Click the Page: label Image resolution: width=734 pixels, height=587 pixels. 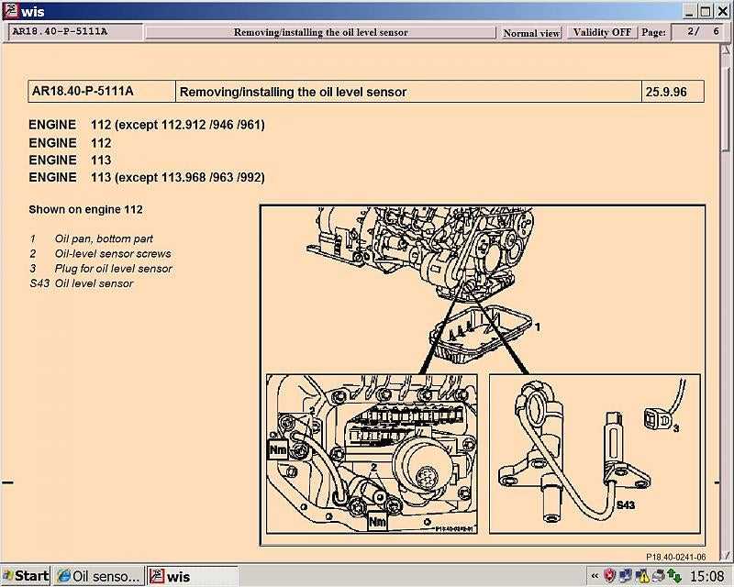click(653, 32)
